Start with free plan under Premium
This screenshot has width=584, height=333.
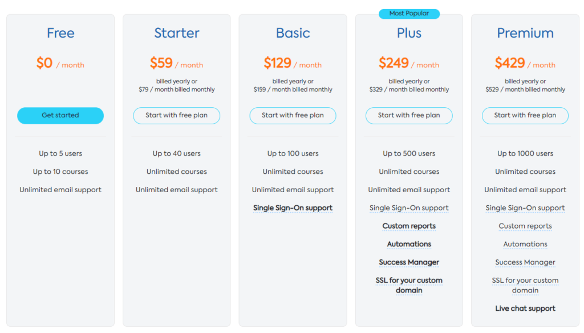525,115
